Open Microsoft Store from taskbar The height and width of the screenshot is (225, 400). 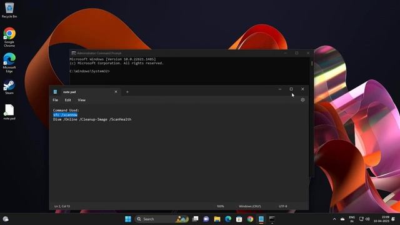click(x=239, y=219)
